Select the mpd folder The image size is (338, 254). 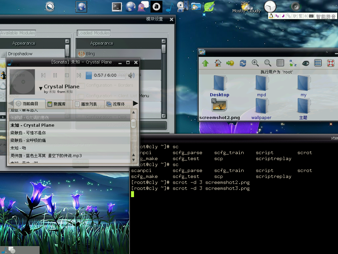(261, 86)
